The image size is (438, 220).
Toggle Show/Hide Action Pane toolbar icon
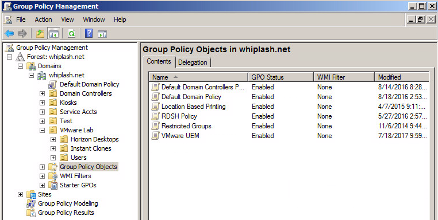coord(102,34)
